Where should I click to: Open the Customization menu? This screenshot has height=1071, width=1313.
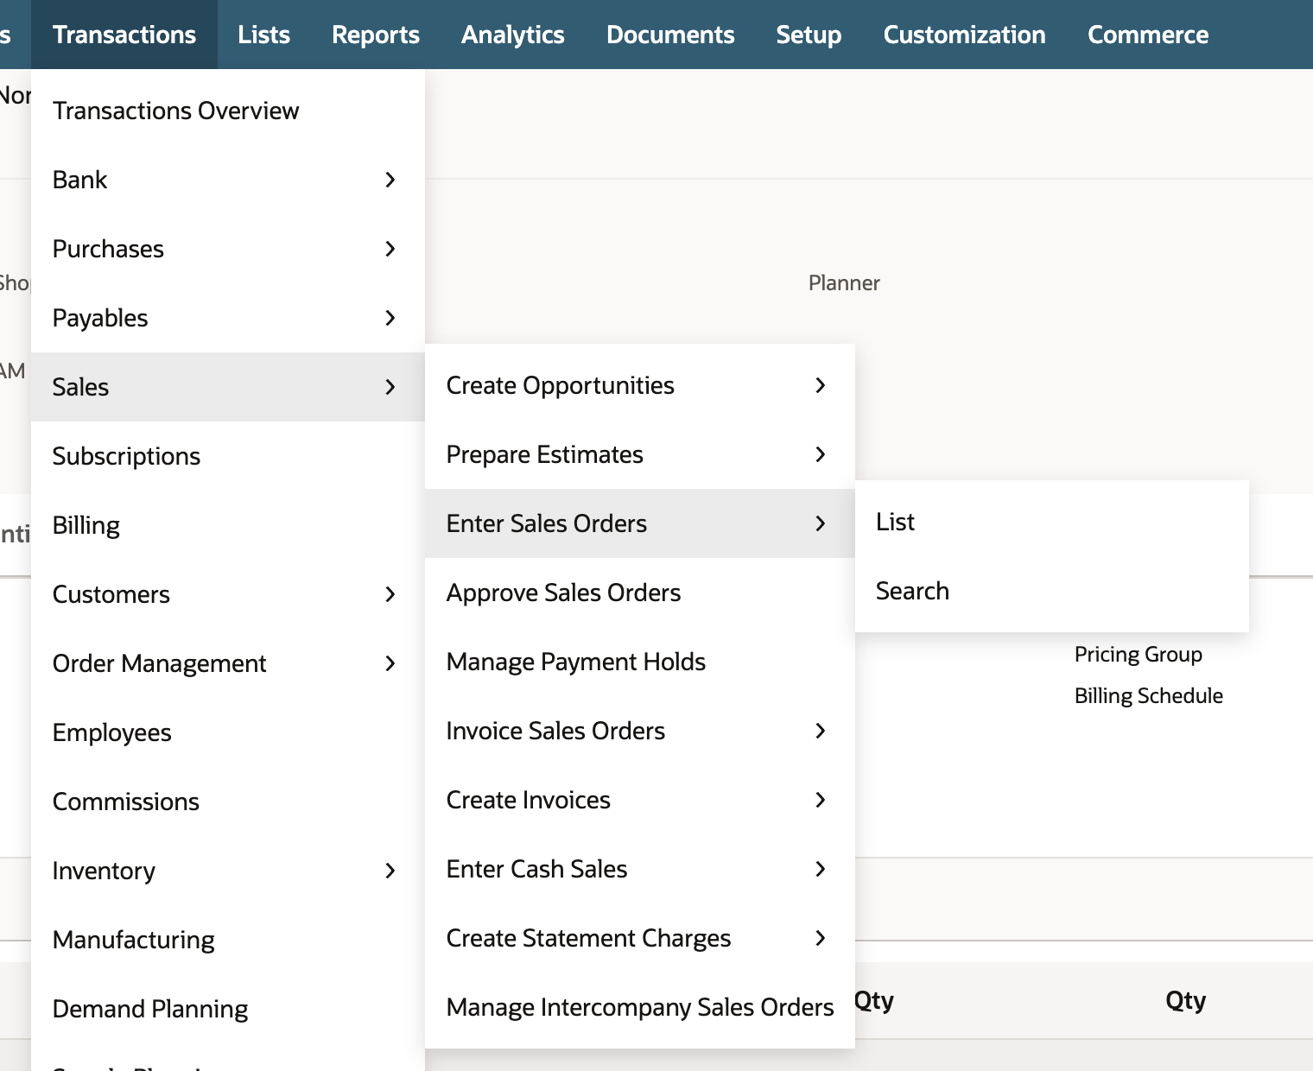point(964,35)
